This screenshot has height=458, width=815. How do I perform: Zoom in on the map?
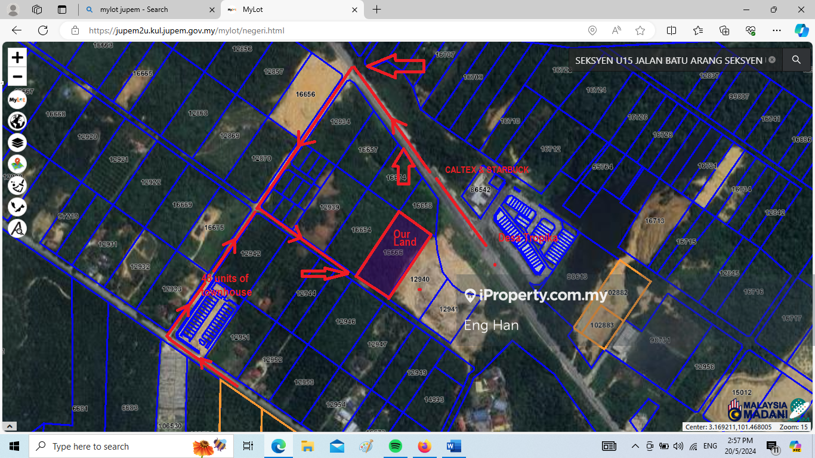(x=17, y=58)
